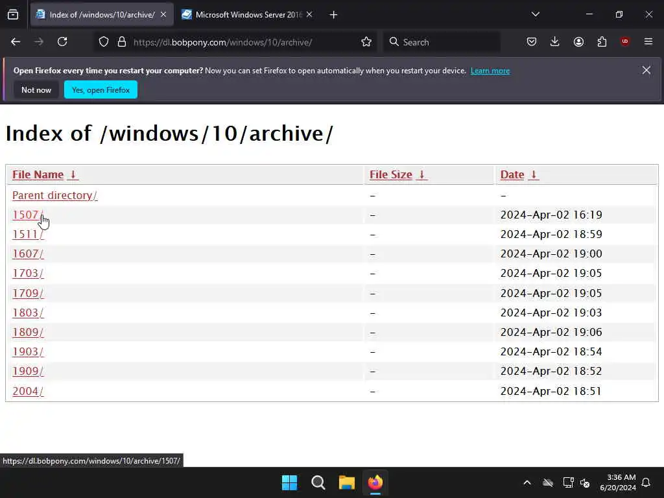This screenshot has height=498, width=664.
Task: Reload the current page
Action: (x=62, y=41)
